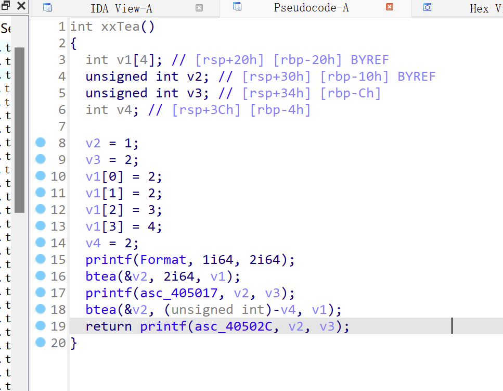Image resolution: width=503 pixels, height=391 pixels.
Task: Click the [rbp-10h] BYREF comment
Action: coord(378,77)
